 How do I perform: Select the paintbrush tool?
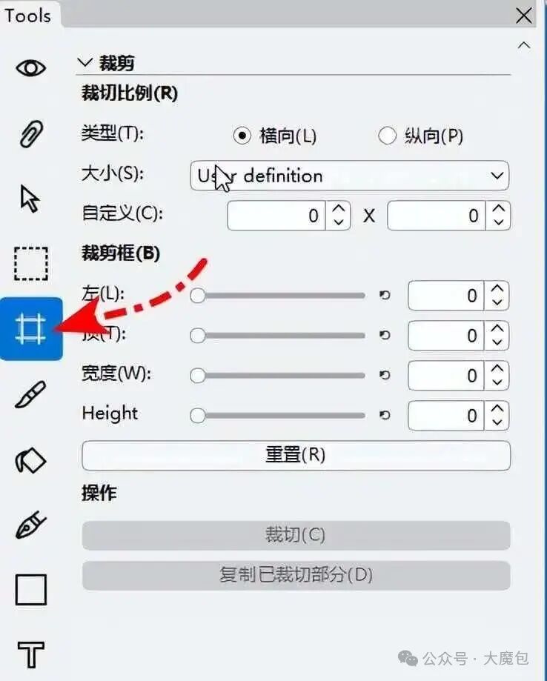coord(30,394)
